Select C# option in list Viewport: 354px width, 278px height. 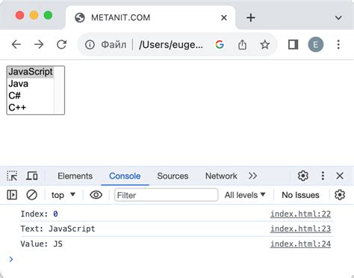[31, 96]
